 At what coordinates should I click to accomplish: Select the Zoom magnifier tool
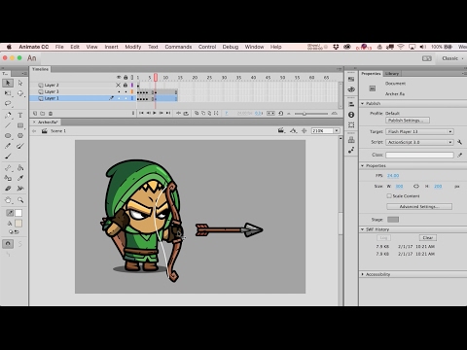20,200
